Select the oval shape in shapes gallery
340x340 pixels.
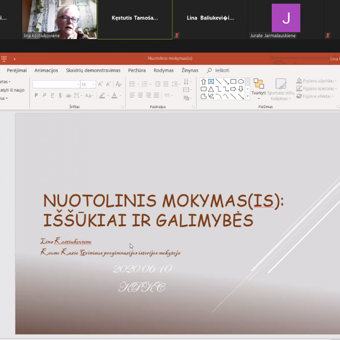pyautogui.click(x=241, y=82)
